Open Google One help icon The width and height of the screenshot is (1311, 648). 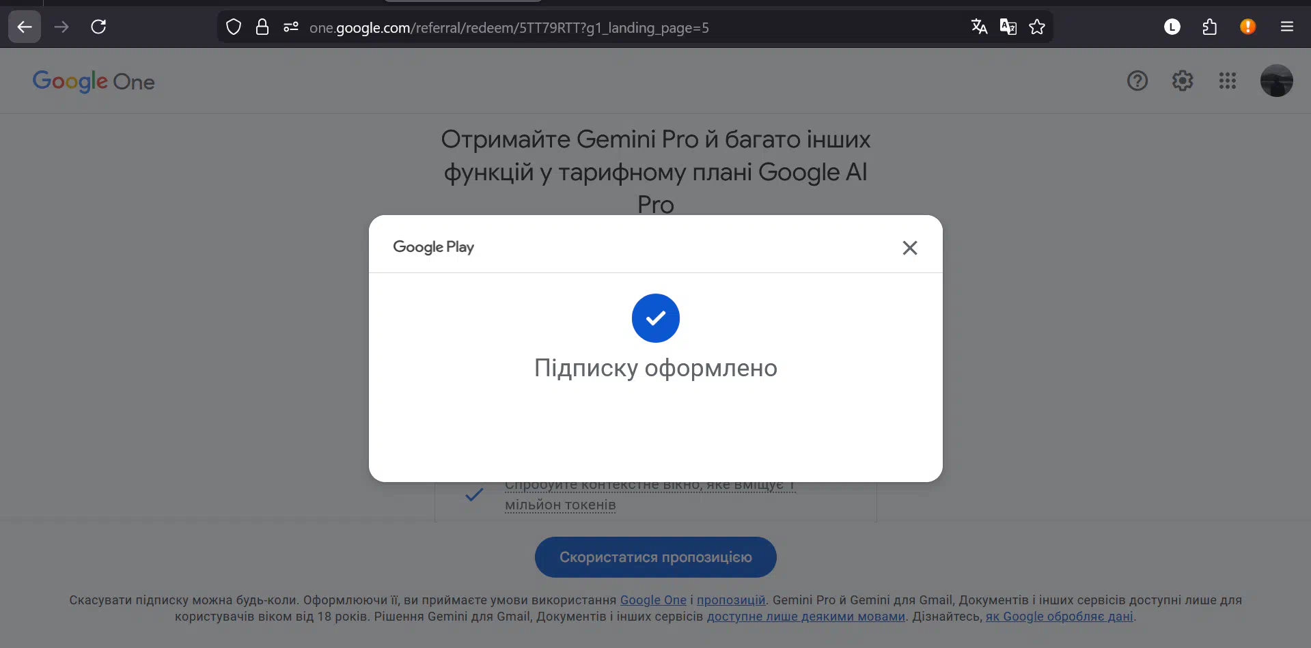(x=1137, y=81)
